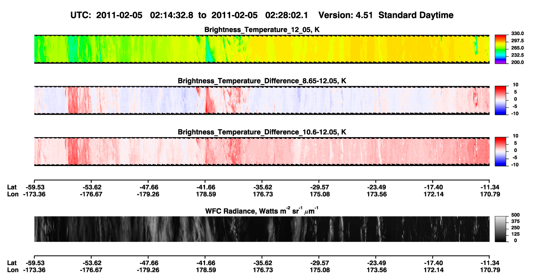Select the 'Version: 4.51' header text
This screenshot has width=544, height=279.
(x=346, y=15)
